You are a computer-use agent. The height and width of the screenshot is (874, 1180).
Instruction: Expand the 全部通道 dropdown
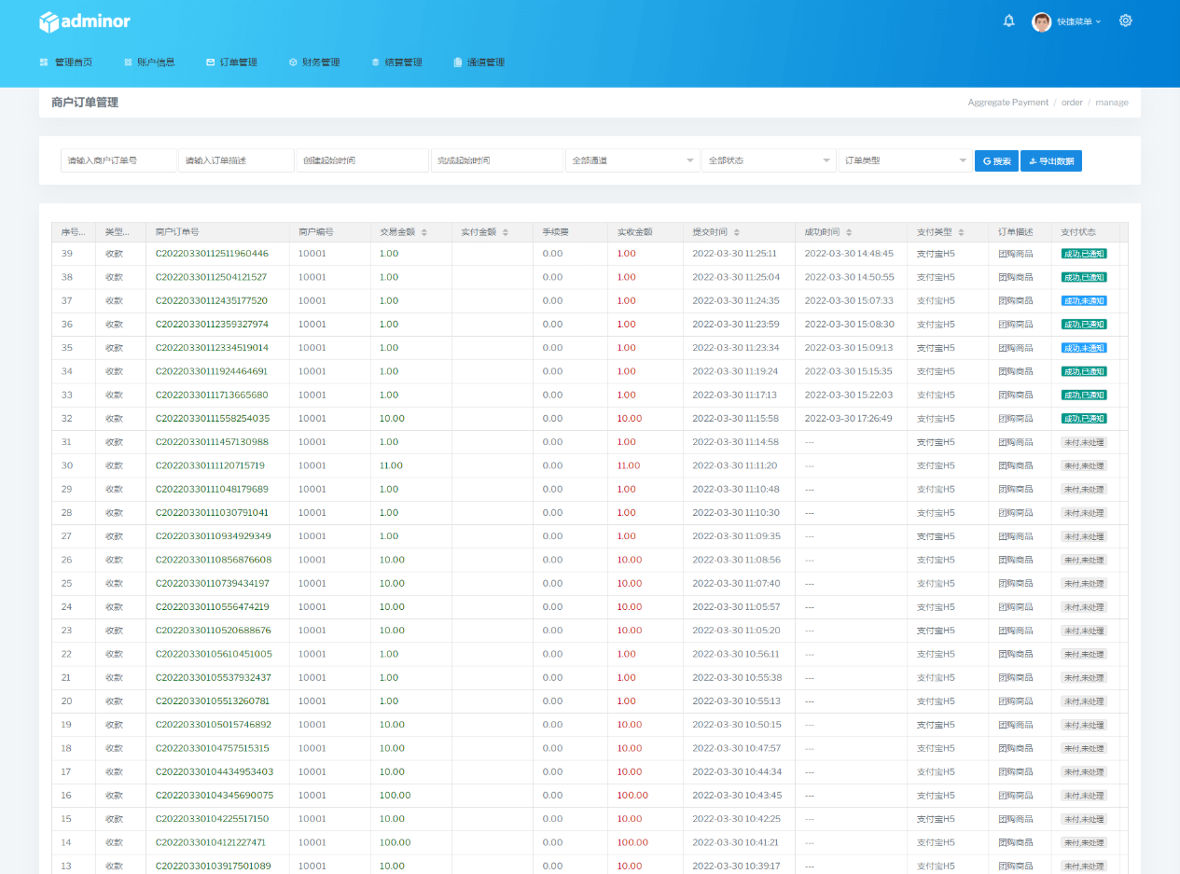coord(632,160)
